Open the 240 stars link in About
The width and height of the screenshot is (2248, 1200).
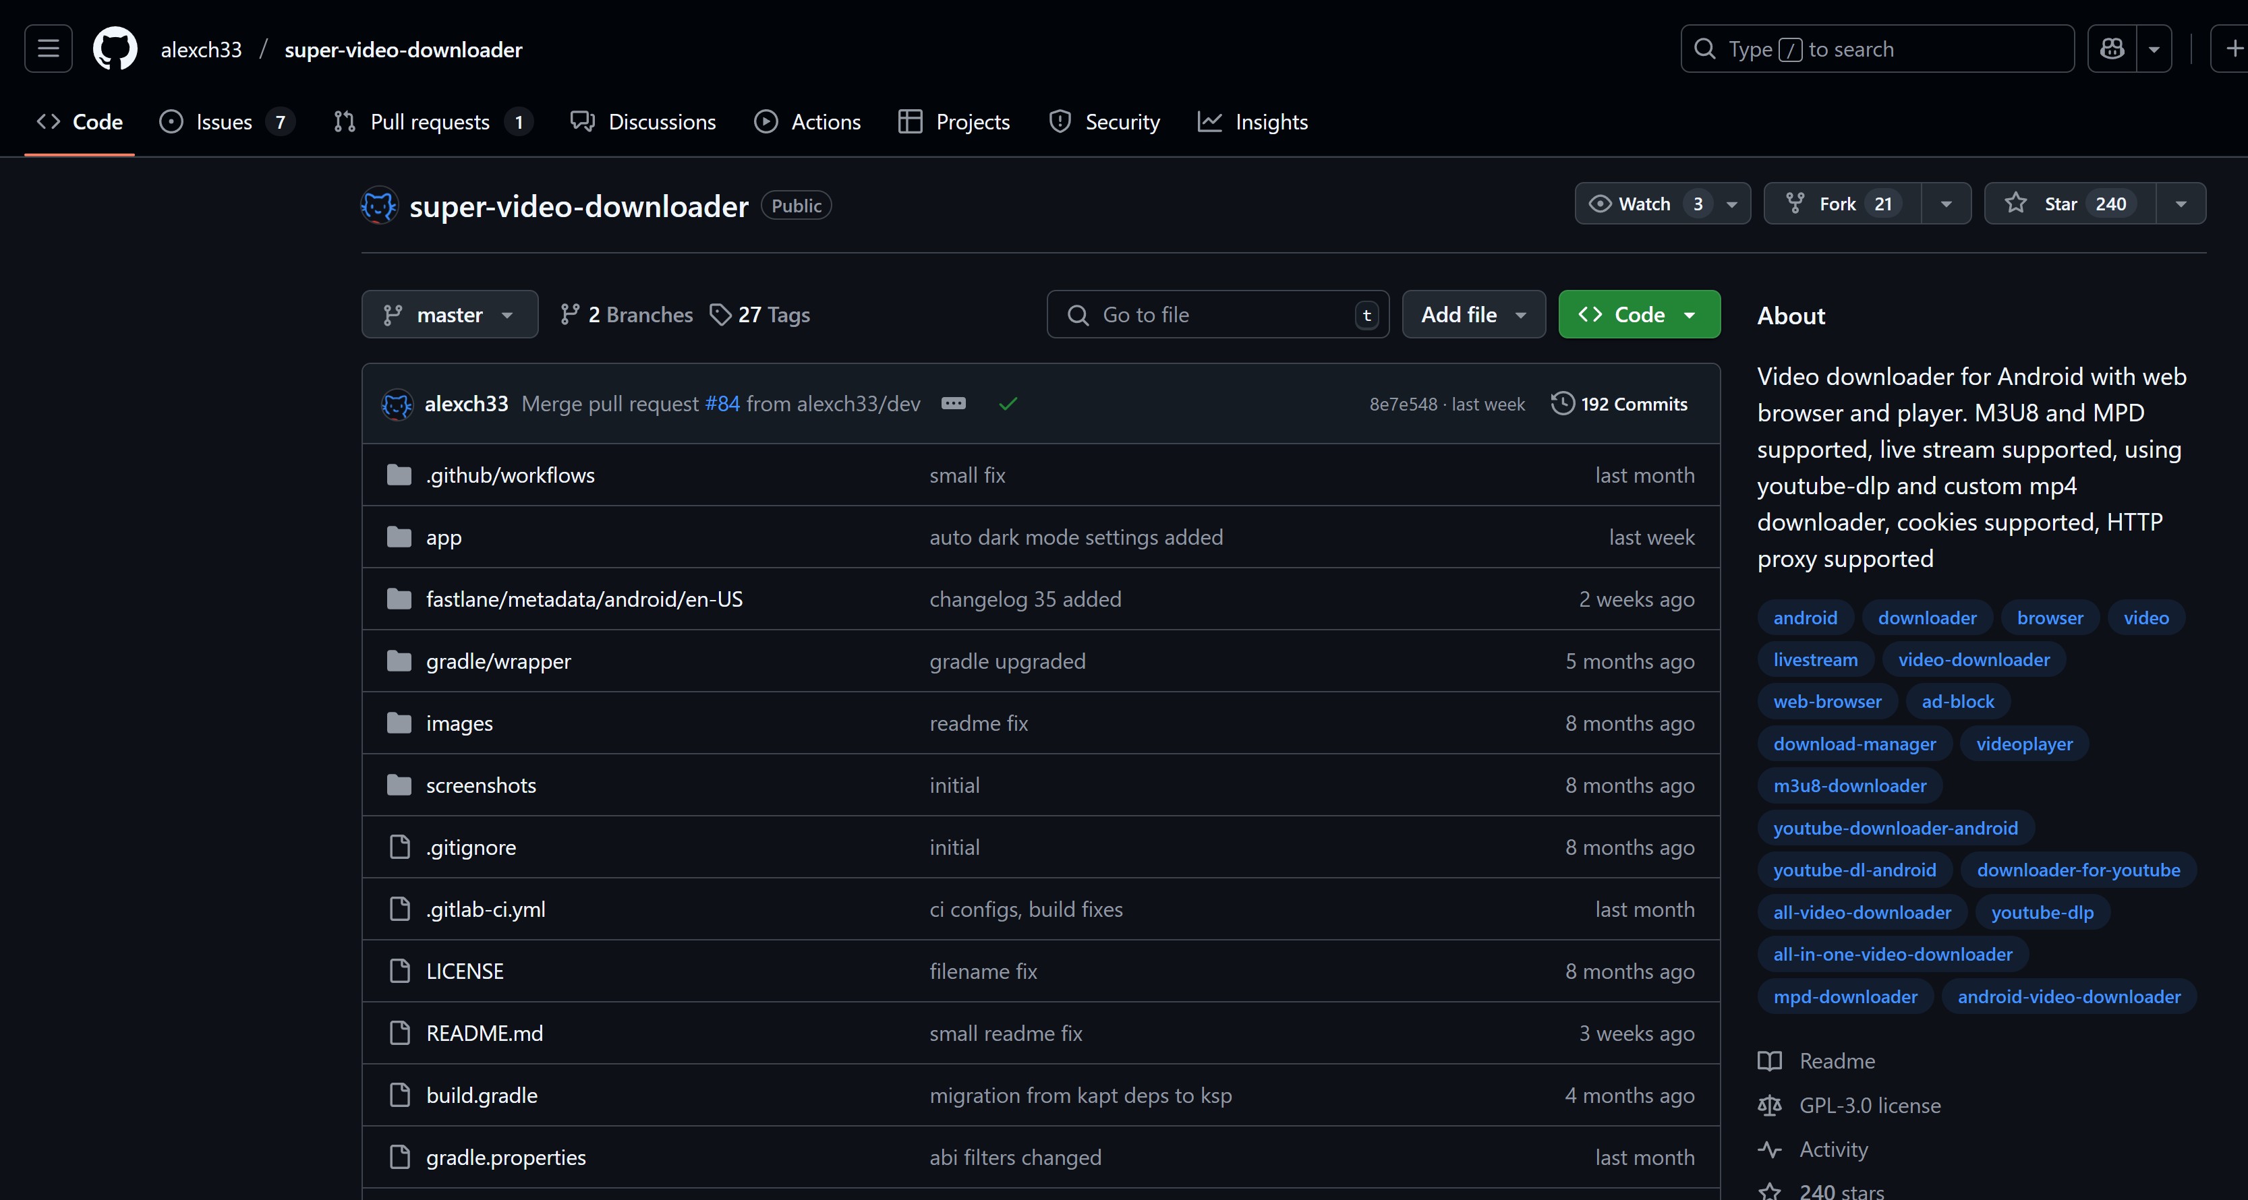pos(1821,1191)
